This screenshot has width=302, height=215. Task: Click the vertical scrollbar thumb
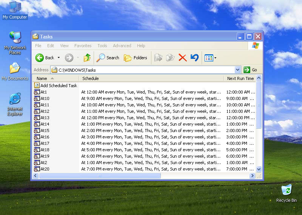[259, 105]
